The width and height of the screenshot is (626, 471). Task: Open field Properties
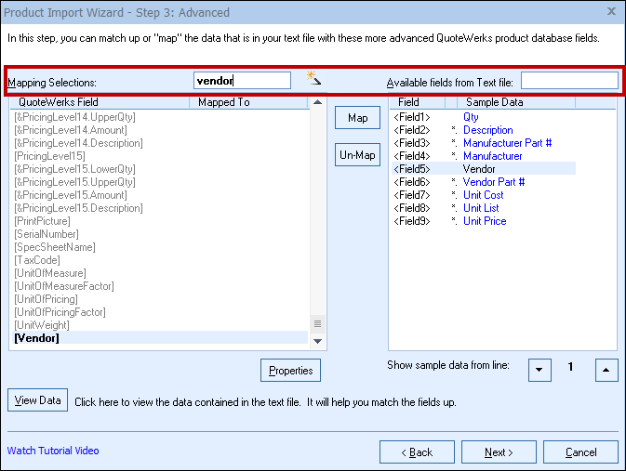290,371
